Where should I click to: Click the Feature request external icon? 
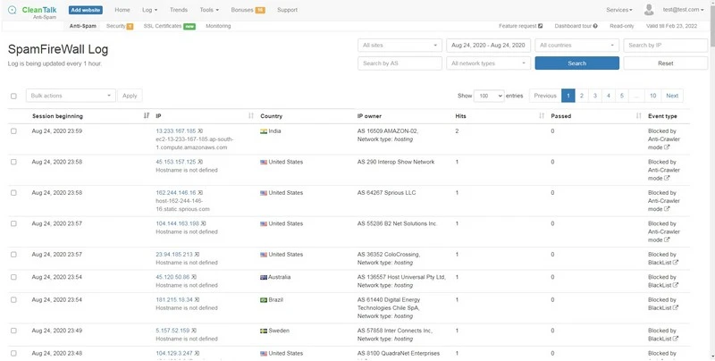tap(541, 26)
